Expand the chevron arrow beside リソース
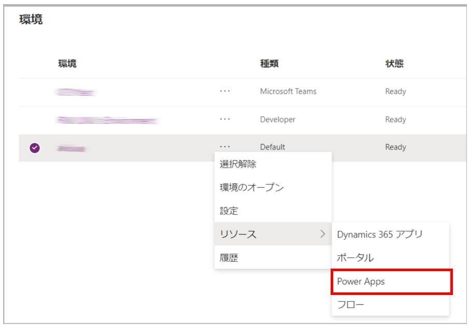469x325 pixels. [x=323, y=234]
